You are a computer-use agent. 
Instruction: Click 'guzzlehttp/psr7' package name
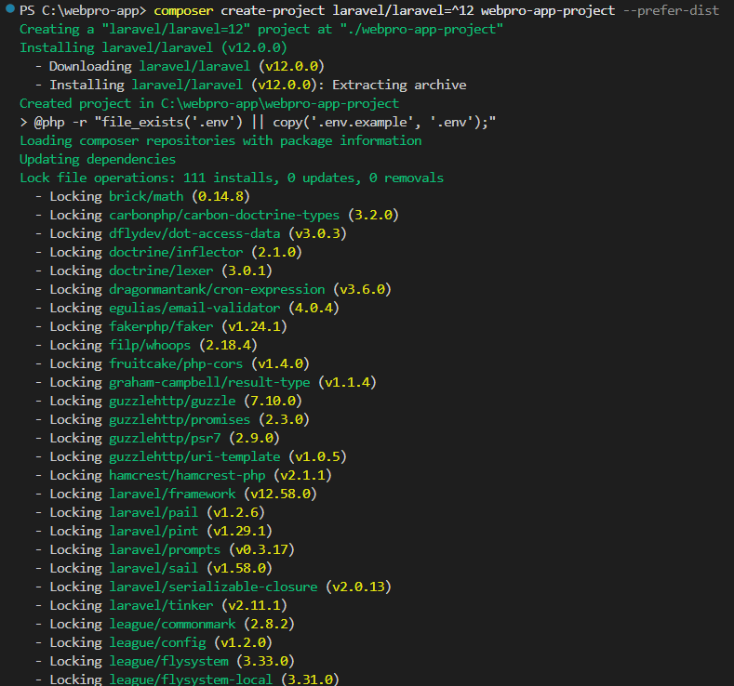coord(165,439)
